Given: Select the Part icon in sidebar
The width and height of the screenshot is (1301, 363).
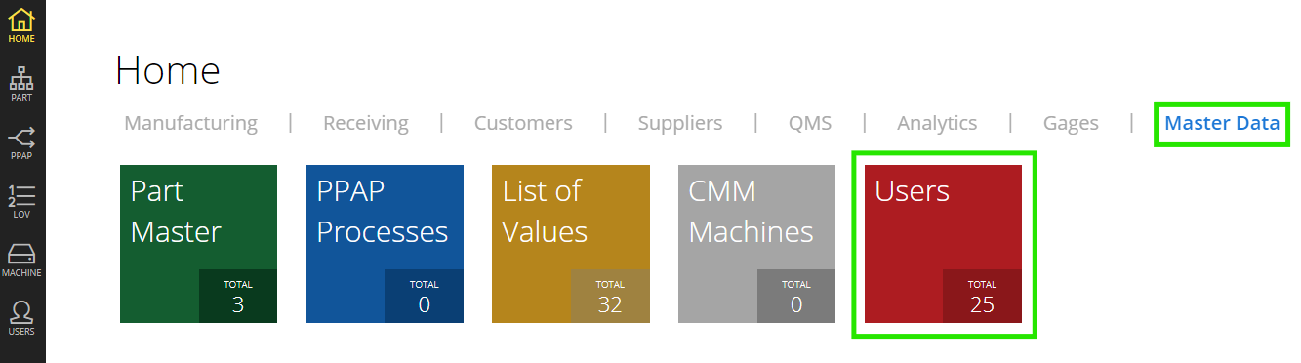Looking at the screenshot, I should [21, 84].
